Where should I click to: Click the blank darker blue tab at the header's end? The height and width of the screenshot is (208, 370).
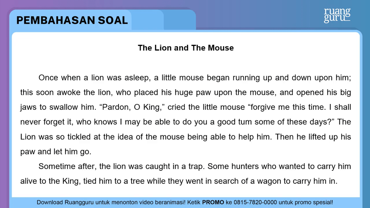[x=180, y=20]
